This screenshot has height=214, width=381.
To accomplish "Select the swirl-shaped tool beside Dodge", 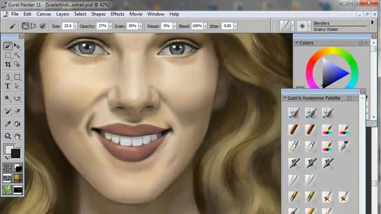I will 17,99.
